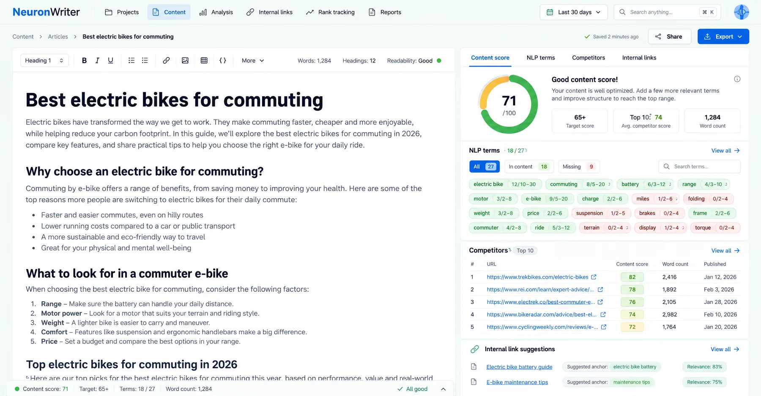This screenshot has width=761, height=396.
Task: Open the Heading 1 style dropdown
Action: [44, 60]
